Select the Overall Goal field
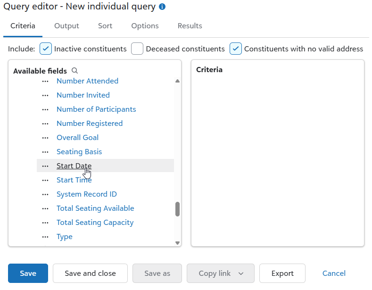Viewport: 372px width, 290px height. point(77,138)
